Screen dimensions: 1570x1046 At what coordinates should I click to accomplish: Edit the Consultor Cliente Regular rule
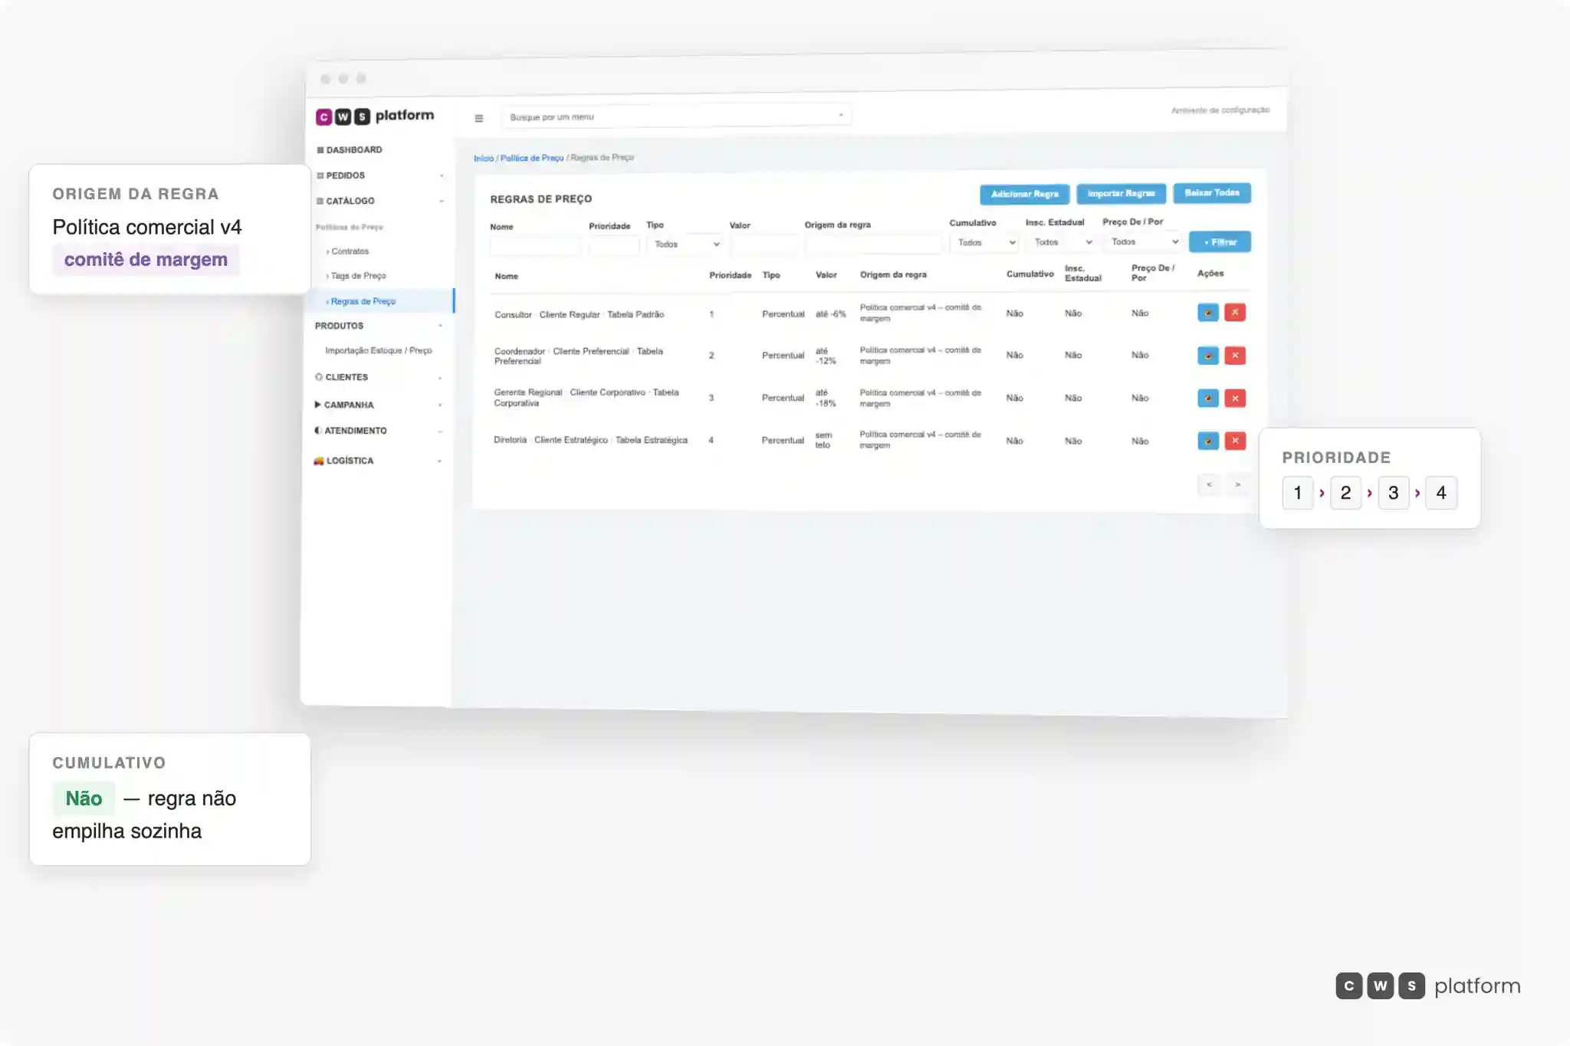[1207, 313]
